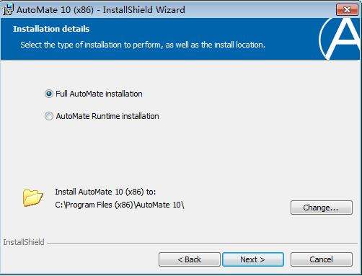
Task: Close the InstallShield Wizard window
Action: click(347, 10)
